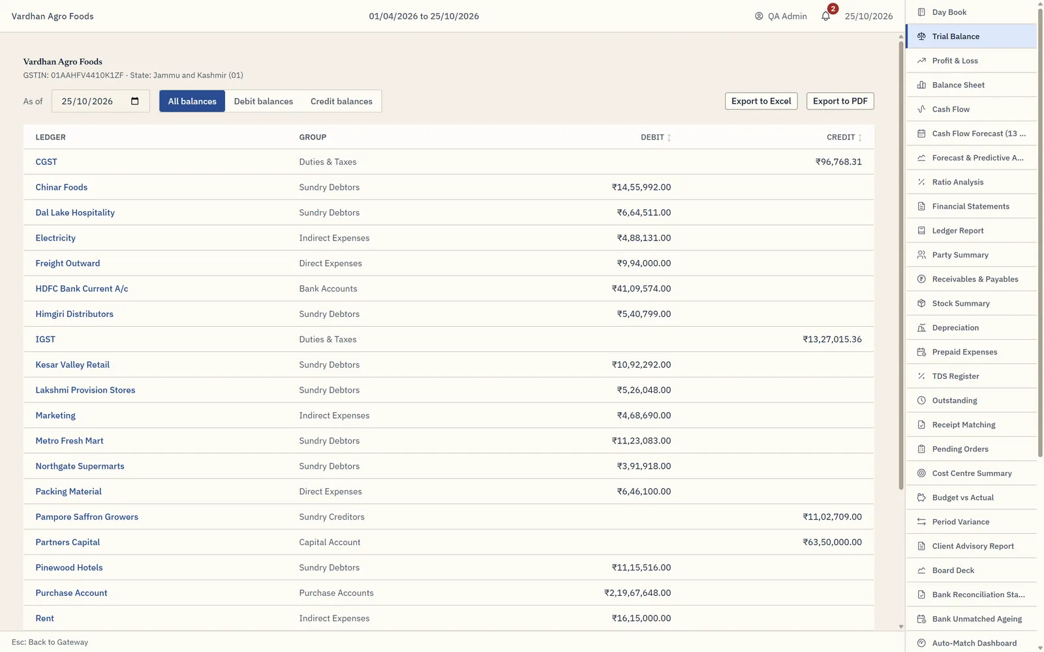This screenshot has height=652, width=1044.
Task: Click the Ratio Analysis percent icon
Action: click(921, 182)
